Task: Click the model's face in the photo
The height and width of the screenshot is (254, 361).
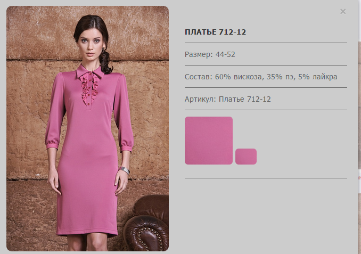Action: coord(91,45)
